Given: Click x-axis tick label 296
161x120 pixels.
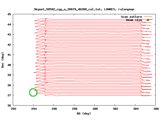Looking at the screenshot, I should [x=54, y=109].
